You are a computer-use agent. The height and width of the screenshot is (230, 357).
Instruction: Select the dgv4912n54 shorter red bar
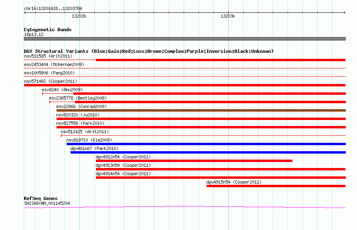click(194, 161)
